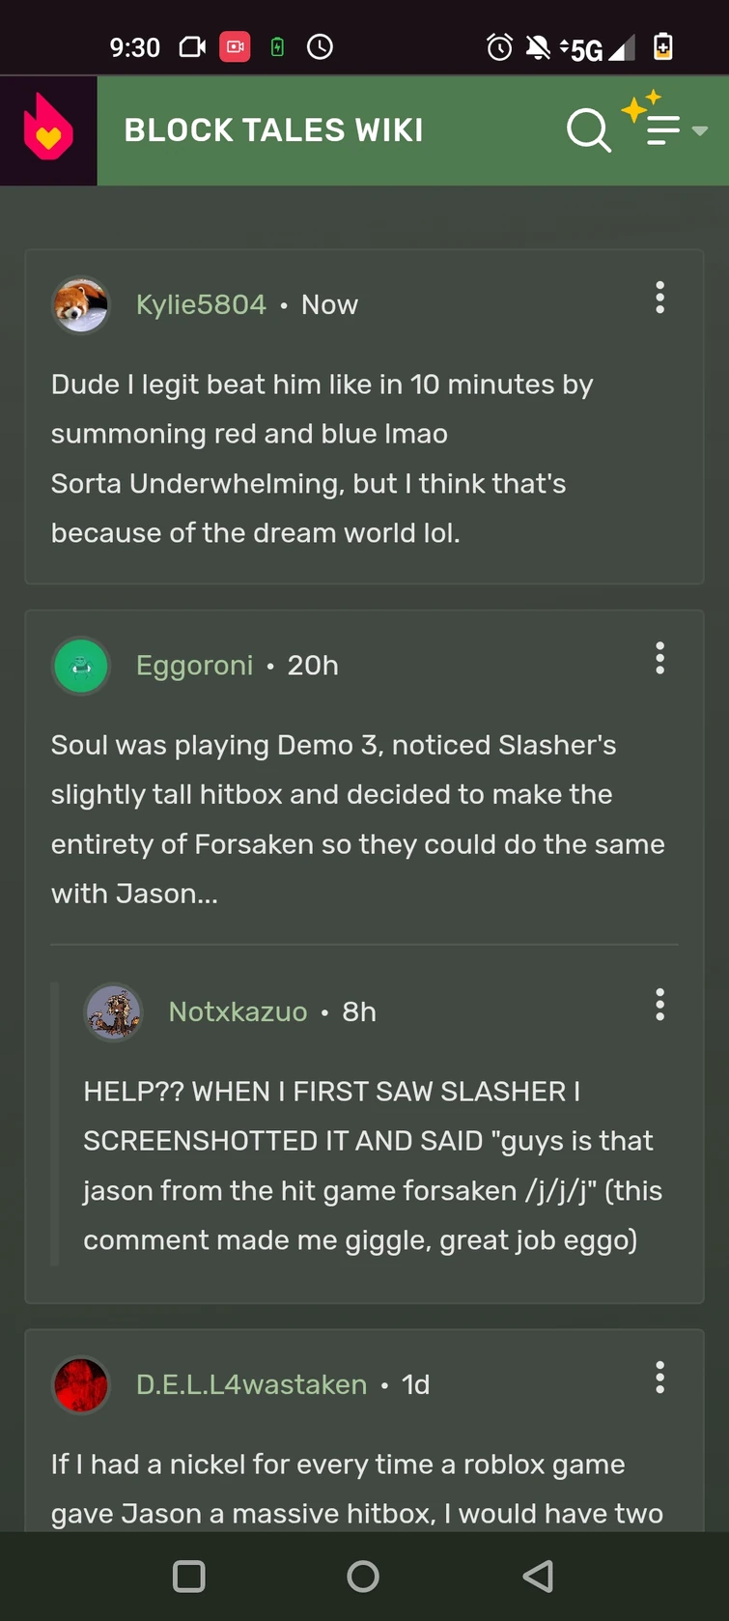
Task: Open Eggoroni's user profile
Action: coord(194,665)
